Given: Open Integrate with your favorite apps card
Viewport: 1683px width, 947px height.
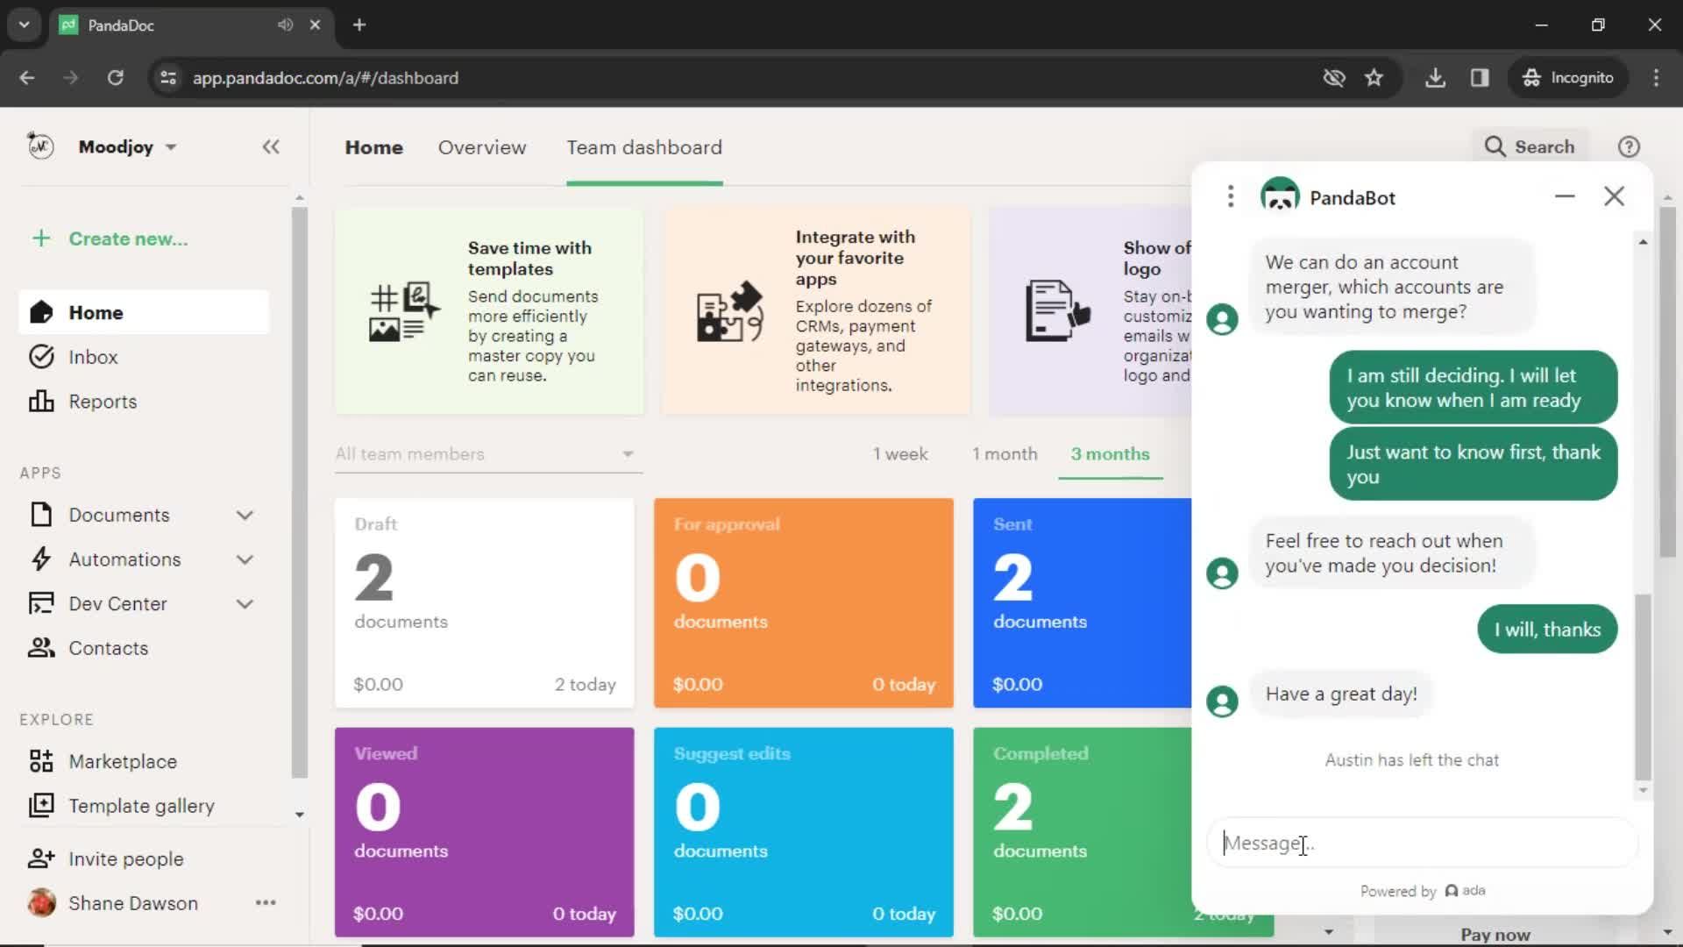Looking at the screenshot, I should tap(816, 311).
